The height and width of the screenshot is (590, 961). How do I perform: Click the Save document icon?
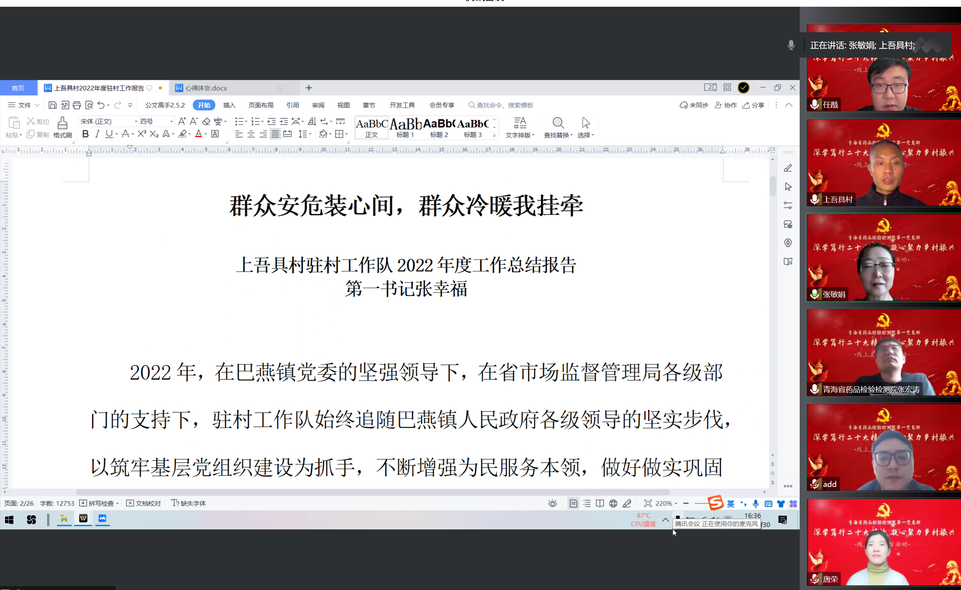(52, 105)
